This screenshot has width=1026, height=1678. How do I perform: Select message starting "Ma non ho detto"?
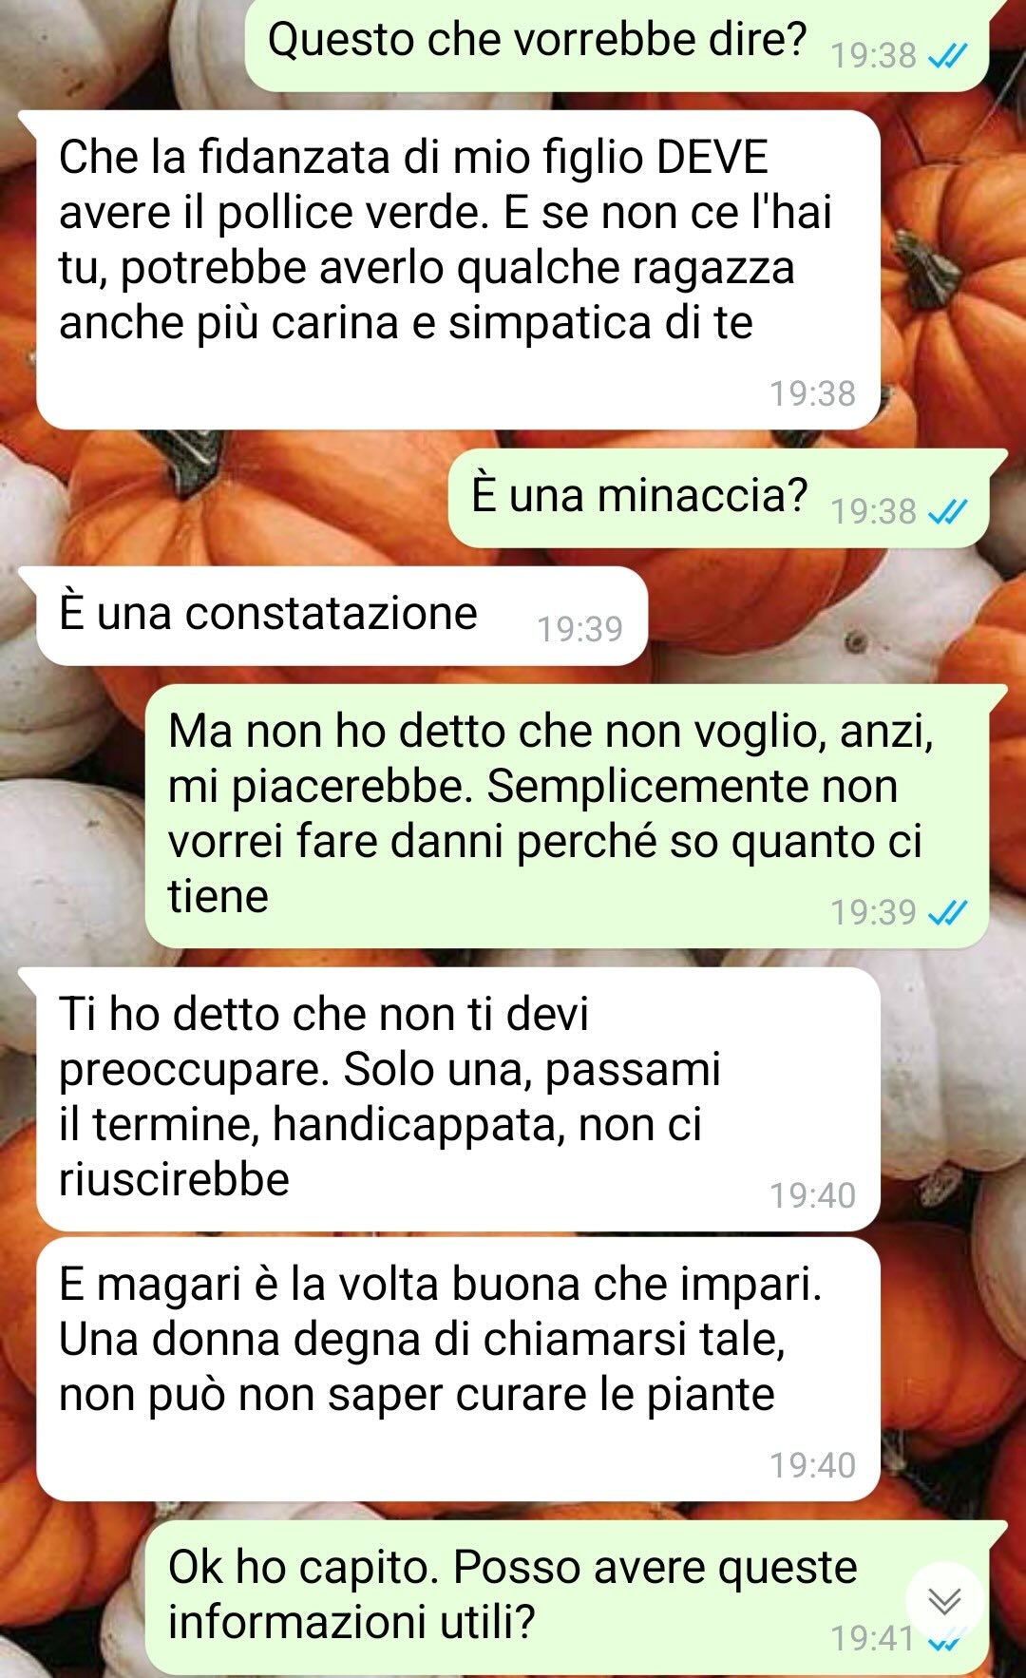(567, 815)
